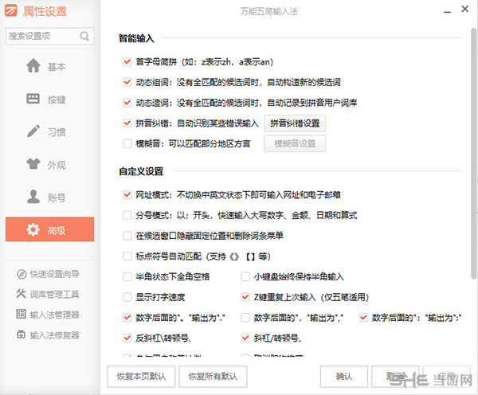Enable 模糊音 checkbox
This screenshot has height=395, width=478.
(x=127, y=143)
